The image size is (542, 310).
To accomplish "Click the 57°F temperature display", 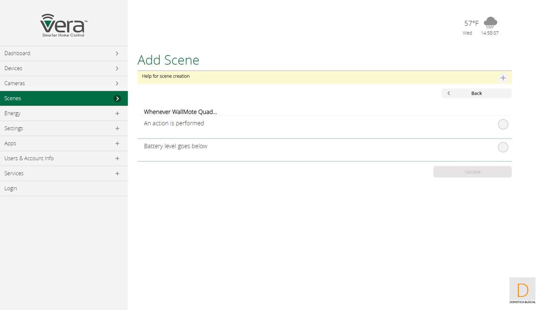I will click(x=472, y=23).
